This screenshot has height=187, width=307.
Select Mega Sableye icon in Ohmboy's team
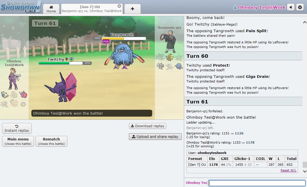click(x=23, y=95)
